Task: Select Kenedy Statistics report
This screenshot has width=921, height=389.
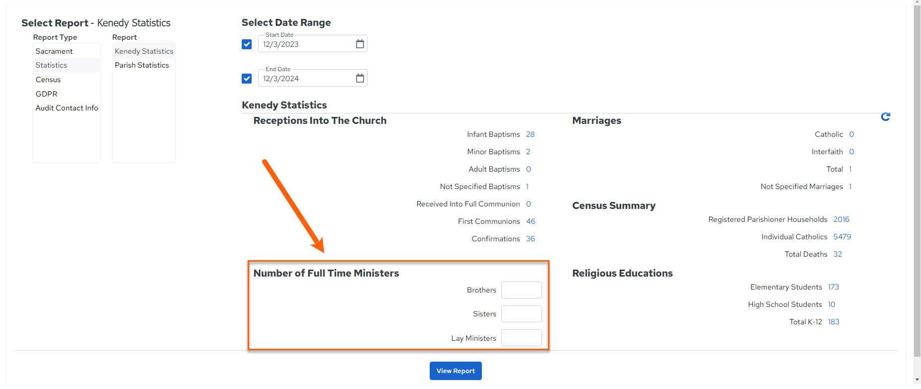Action: (x=144, y=51)
